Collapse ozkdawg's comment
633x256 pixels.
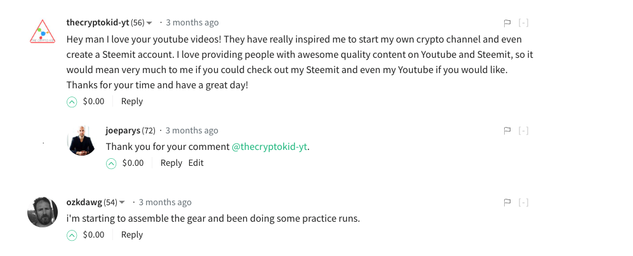click(x=524, y=203)
